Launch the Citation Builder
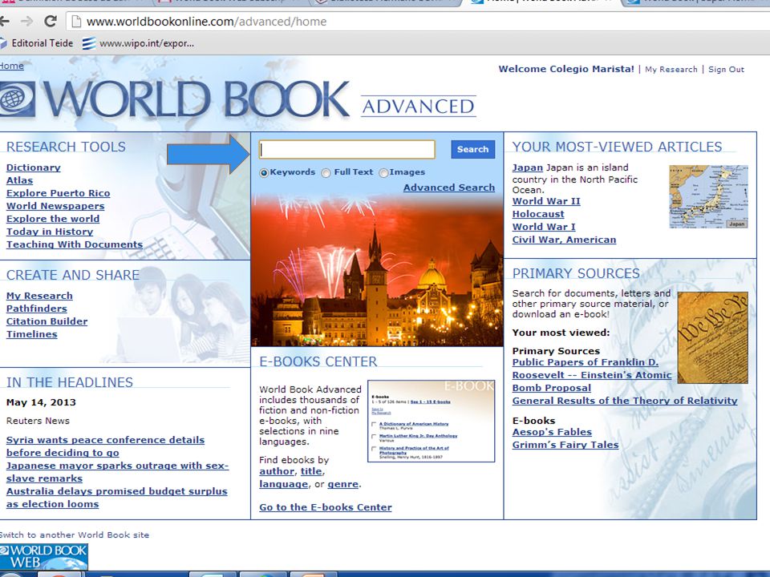 47,321
